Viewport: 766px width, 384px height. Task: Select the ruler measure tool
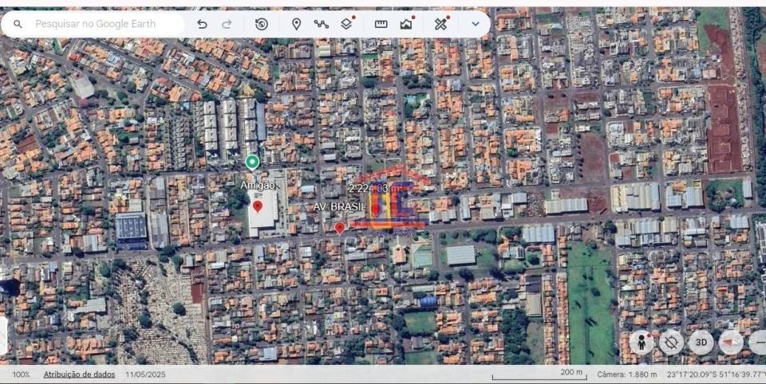pyautogui.click(x=381, y=24)
